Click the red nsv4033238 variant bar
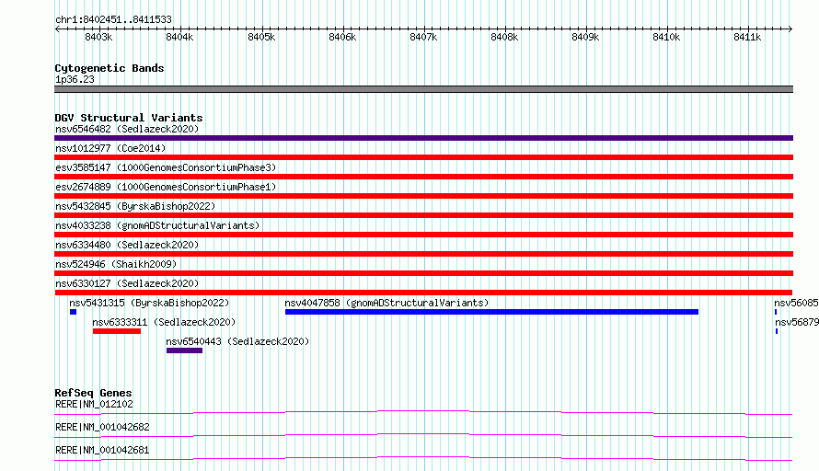 point(423,235)
